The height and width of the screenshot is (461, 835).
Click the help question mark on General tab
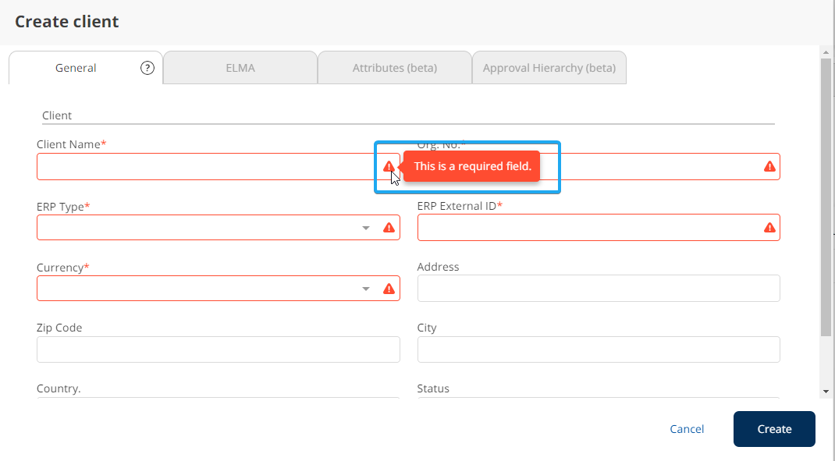147,68
